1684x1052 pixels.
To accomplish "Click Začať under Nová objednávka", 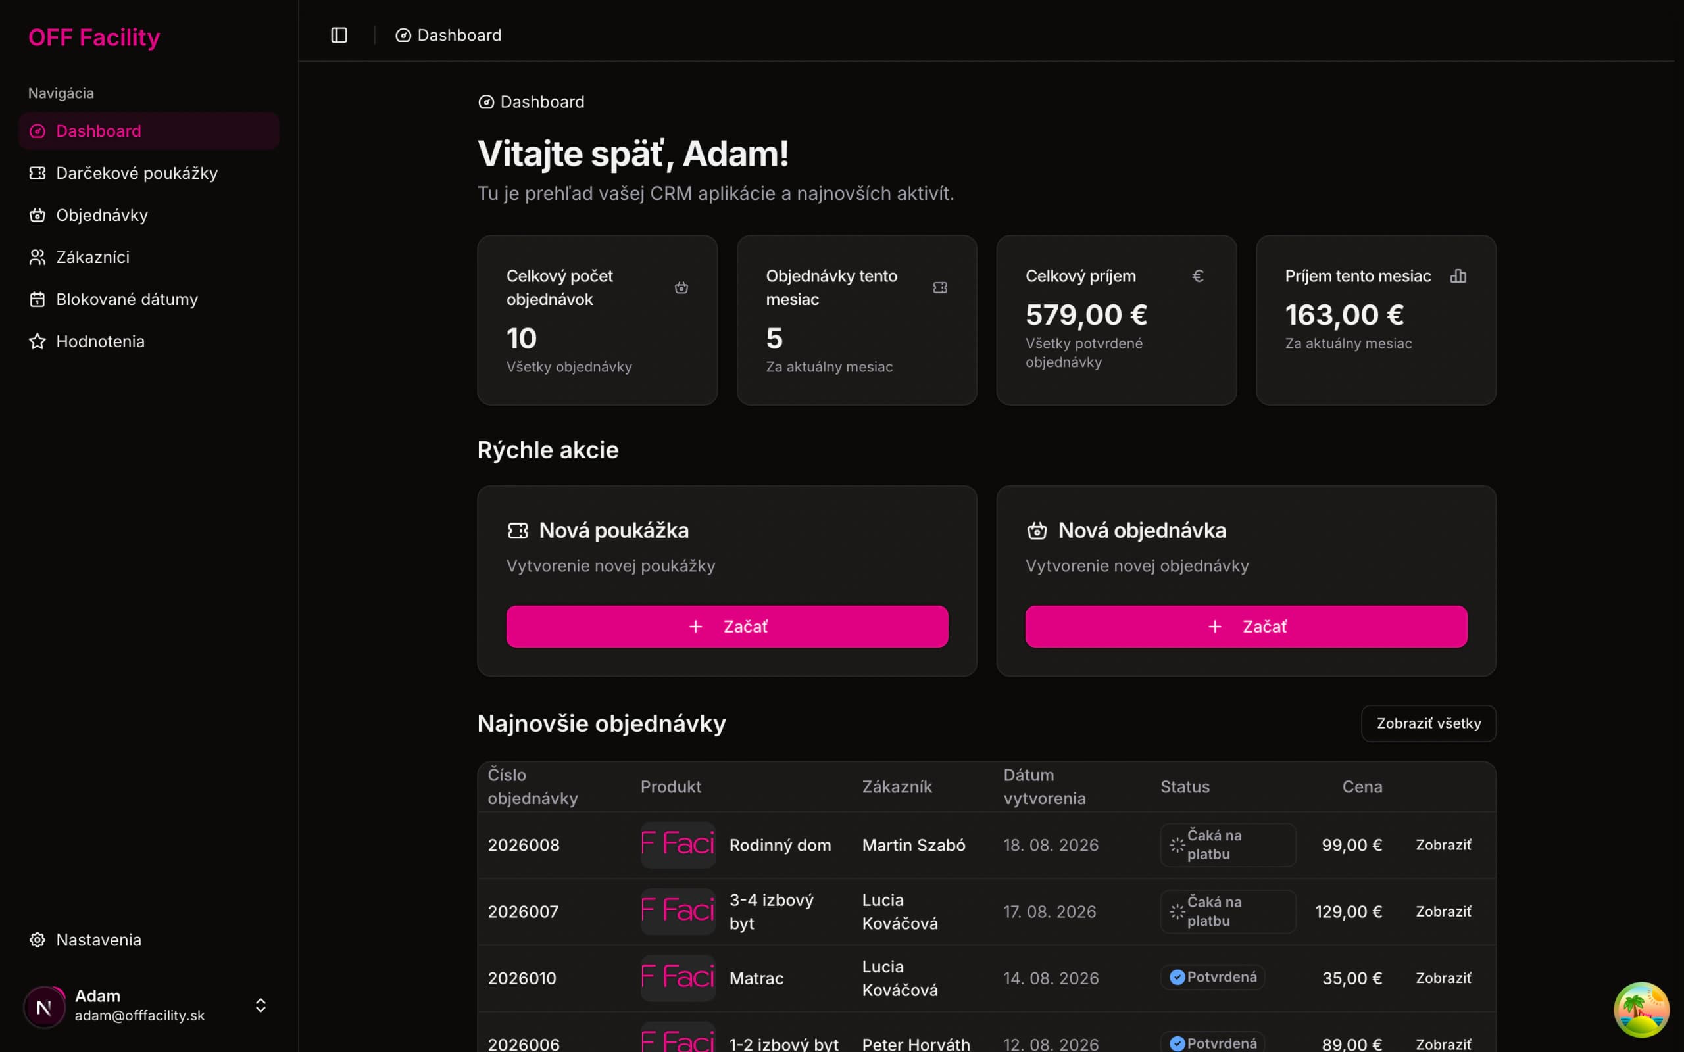I will pyautogui.click(x=1247, y=626).
